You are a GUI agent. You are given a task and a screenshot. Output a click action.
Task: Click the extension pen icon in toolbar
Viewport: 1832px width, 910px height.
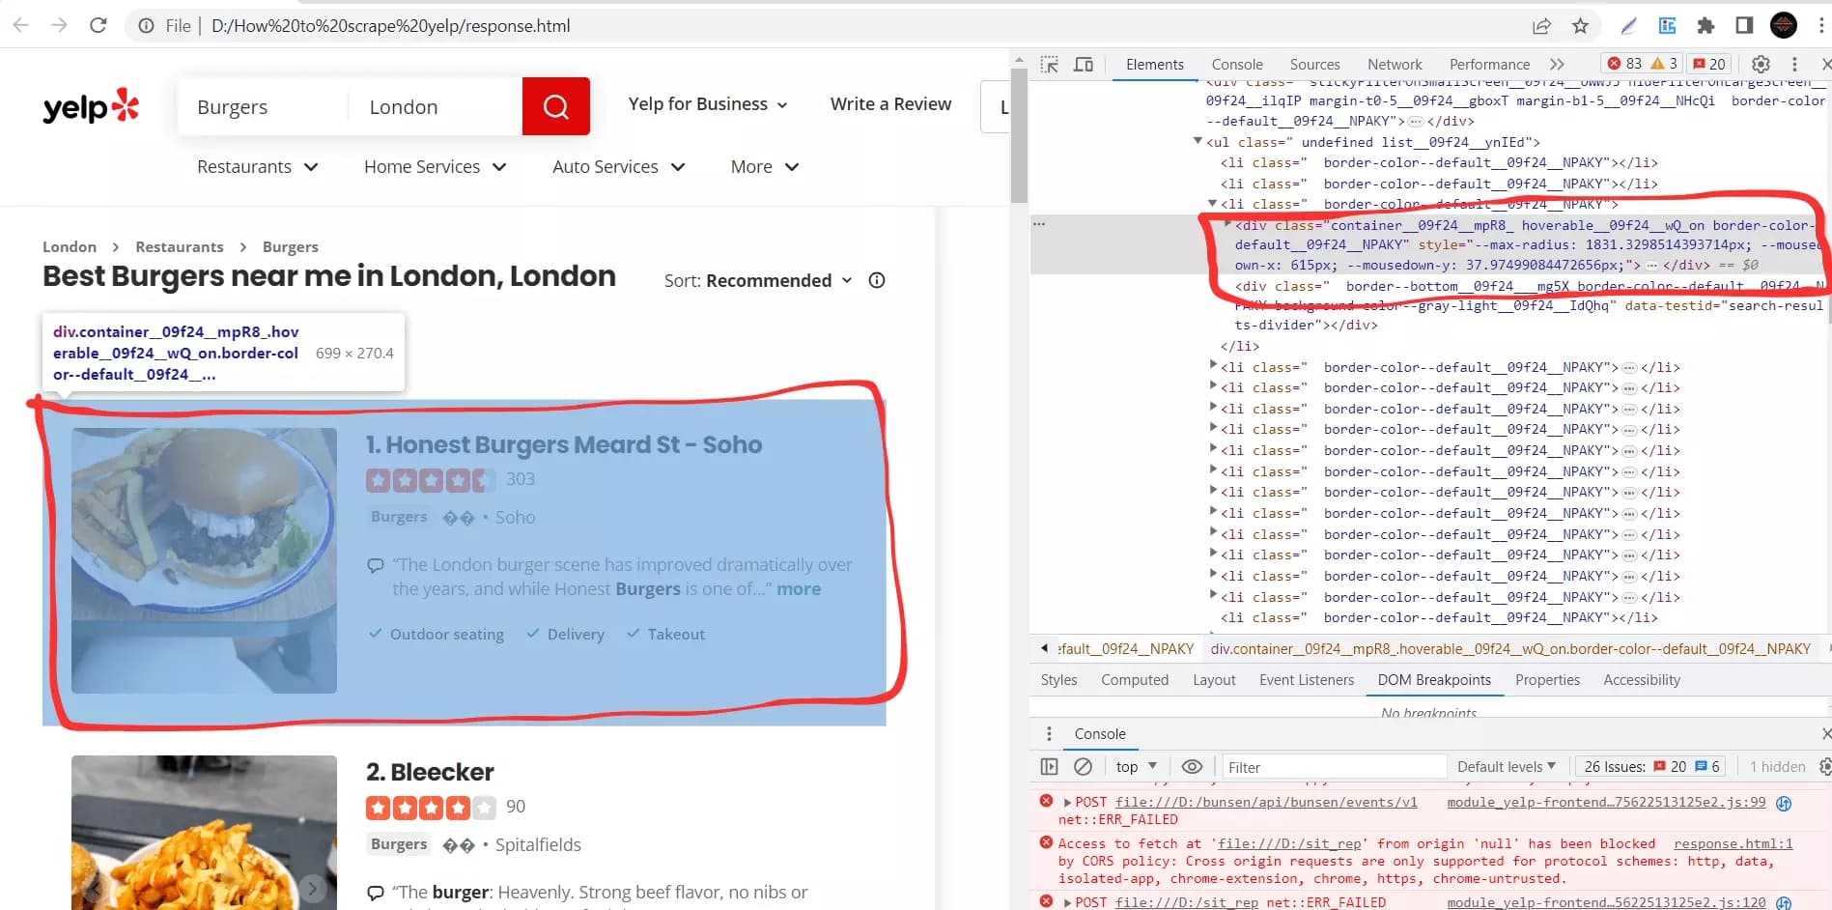(x=1628, y=26)
